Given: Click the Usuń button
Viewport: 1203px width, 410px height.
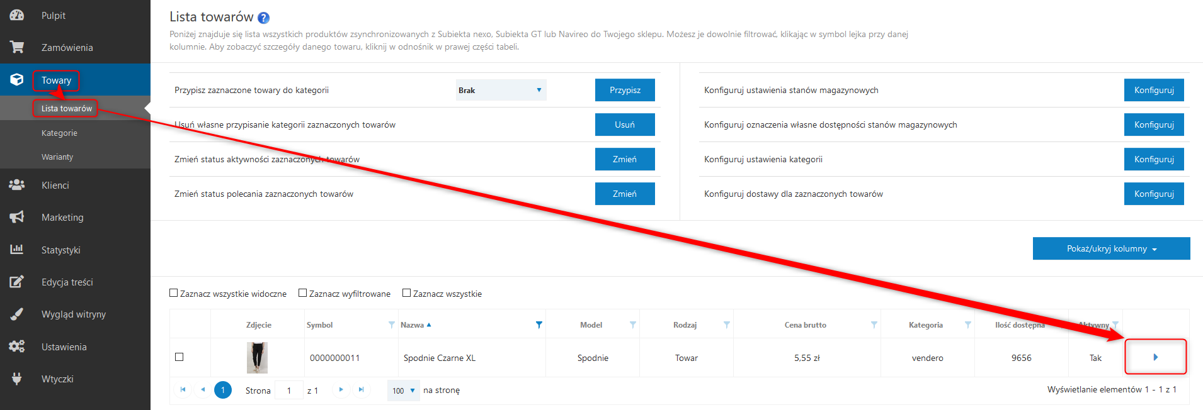Looking at the screenshot, I should pyautogui.click(x=625, y=125).
